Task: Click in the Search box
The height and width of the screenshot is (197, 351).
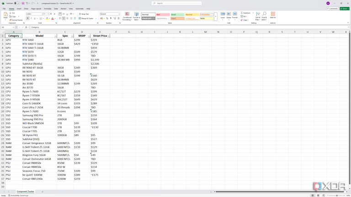Action: coord(176,3)
